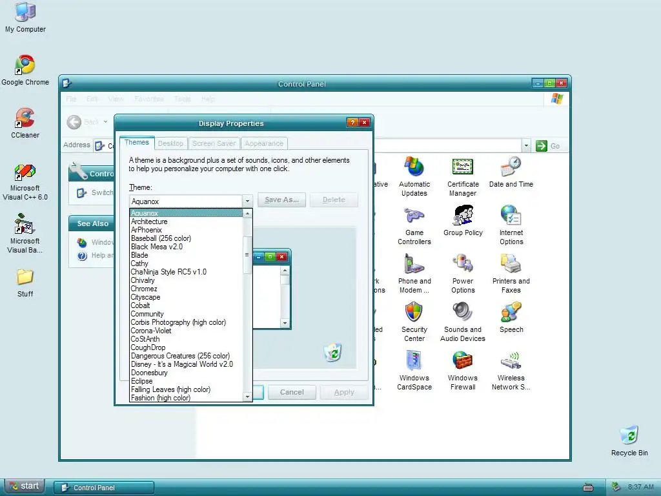Open Security Center applet
This screenshot has width=661, height=496.
(x=414, y=322)
